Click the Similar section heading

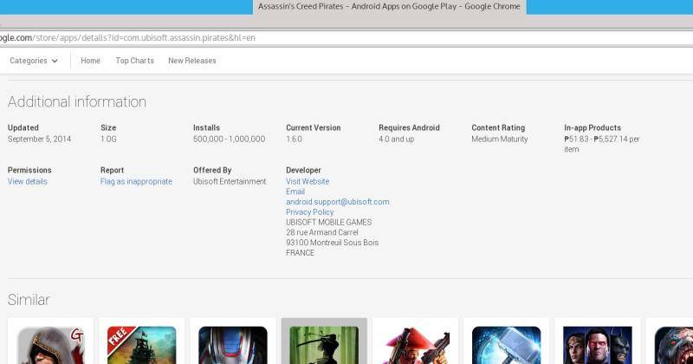(x=29, y=299)
